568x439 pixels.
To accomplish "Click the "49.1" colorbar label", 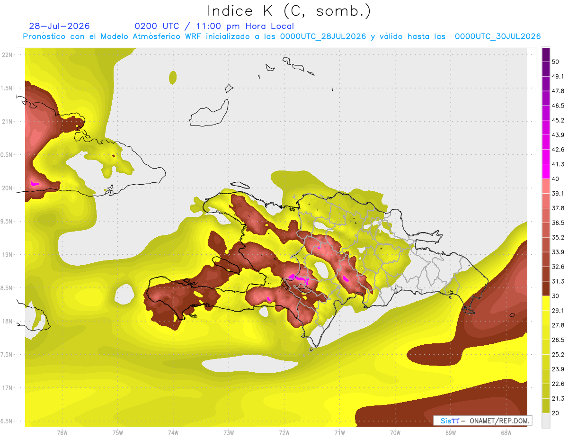I will [558, 77].
